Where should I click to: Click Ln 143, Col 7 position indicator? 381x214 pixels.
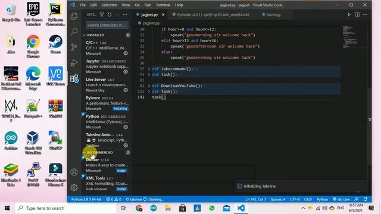pos(255,199)
